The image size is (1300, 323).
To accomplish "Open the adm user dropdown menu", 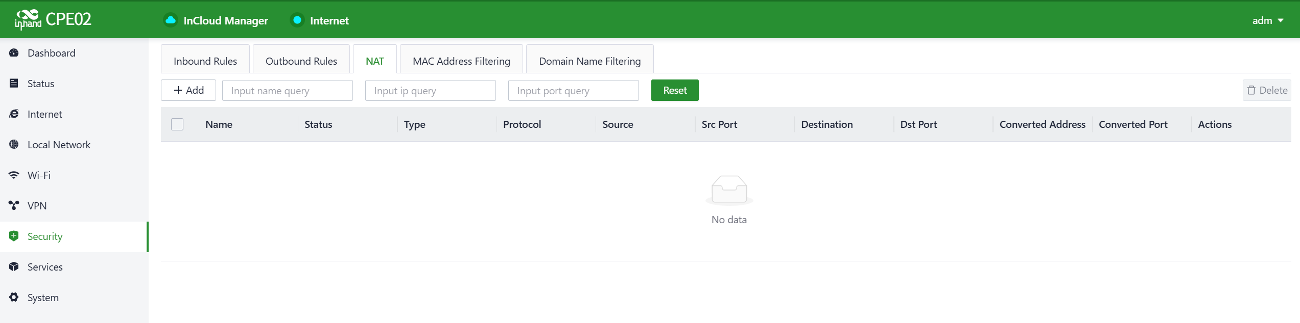I will pyautogui.click(x=1267, y=20).
